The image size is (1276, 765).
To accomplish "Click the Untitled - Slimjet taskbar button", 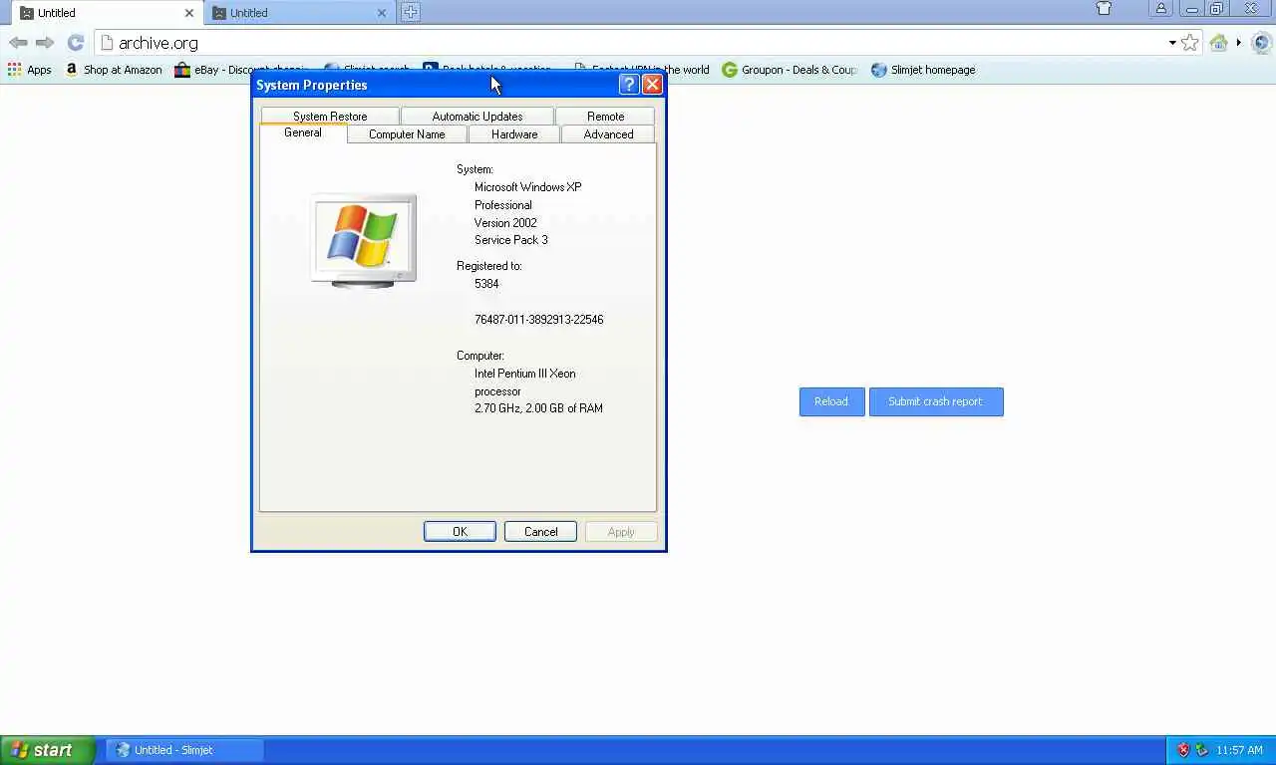I will tap(184, 750).
